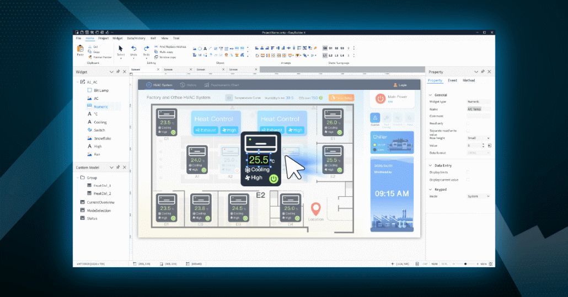Select state S1 button

click(x=331, y=48)
